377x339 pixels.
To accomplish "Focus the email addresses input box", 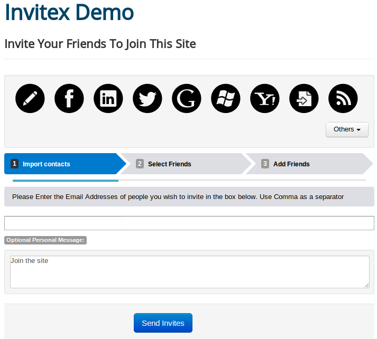I will pyautogui.click(x=189, y=223).
